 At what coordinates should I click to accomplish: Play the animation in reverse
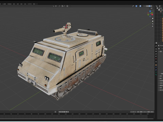pyautogui.click(x=63, y=112)
